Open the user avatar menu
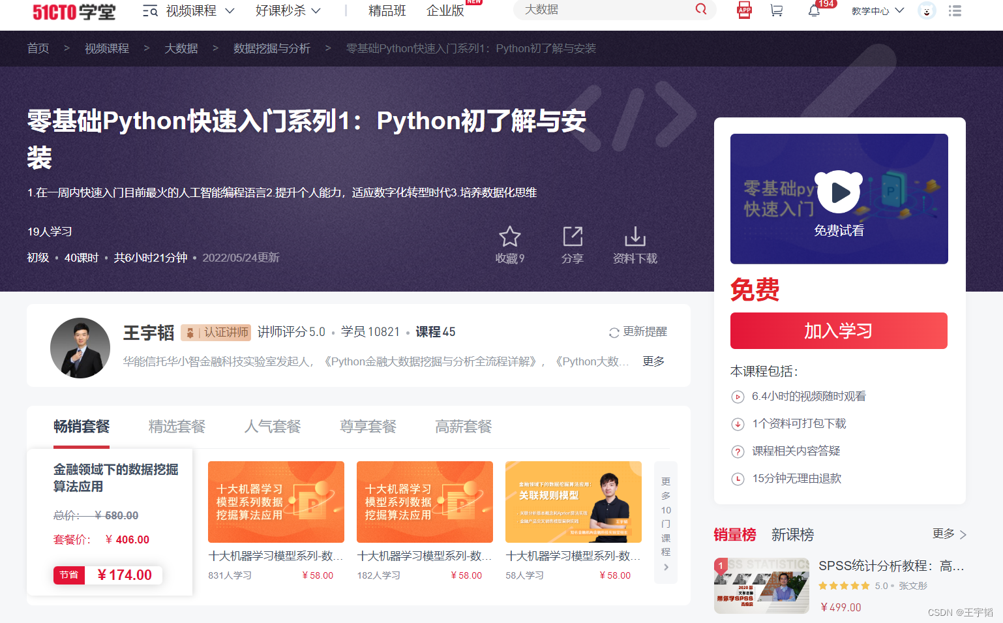The width and height of the screenshot is (1003, 623). click(927, 10)
